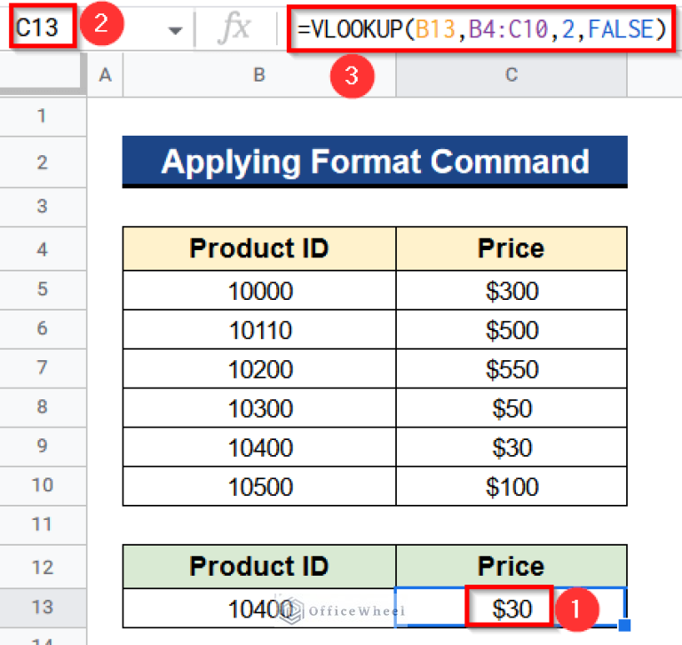Select Product ID 10000 cell

click(x=259, y=290)
